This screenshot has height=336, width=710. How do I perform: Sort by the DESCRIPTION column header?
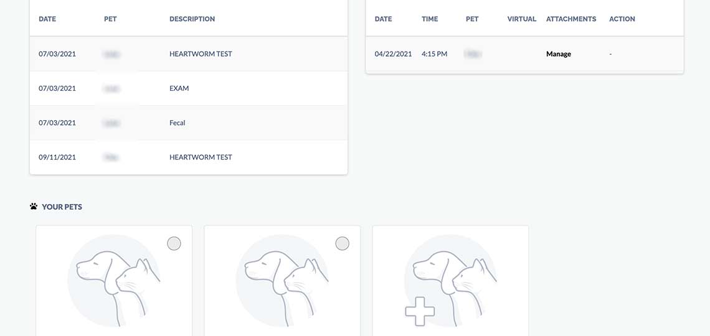[x=192, y=19]
